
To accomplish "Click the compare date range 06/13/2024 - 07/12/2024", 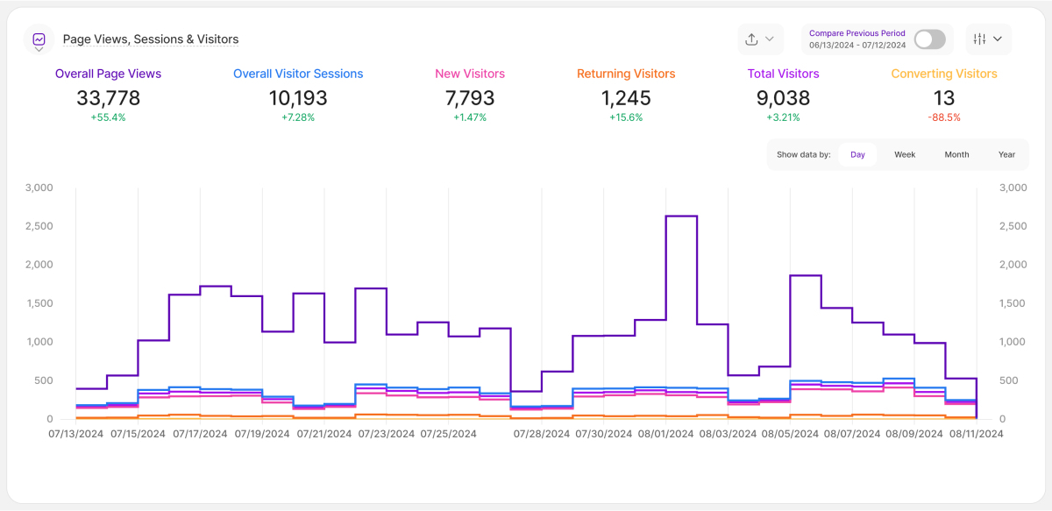I will pos(857,45).
